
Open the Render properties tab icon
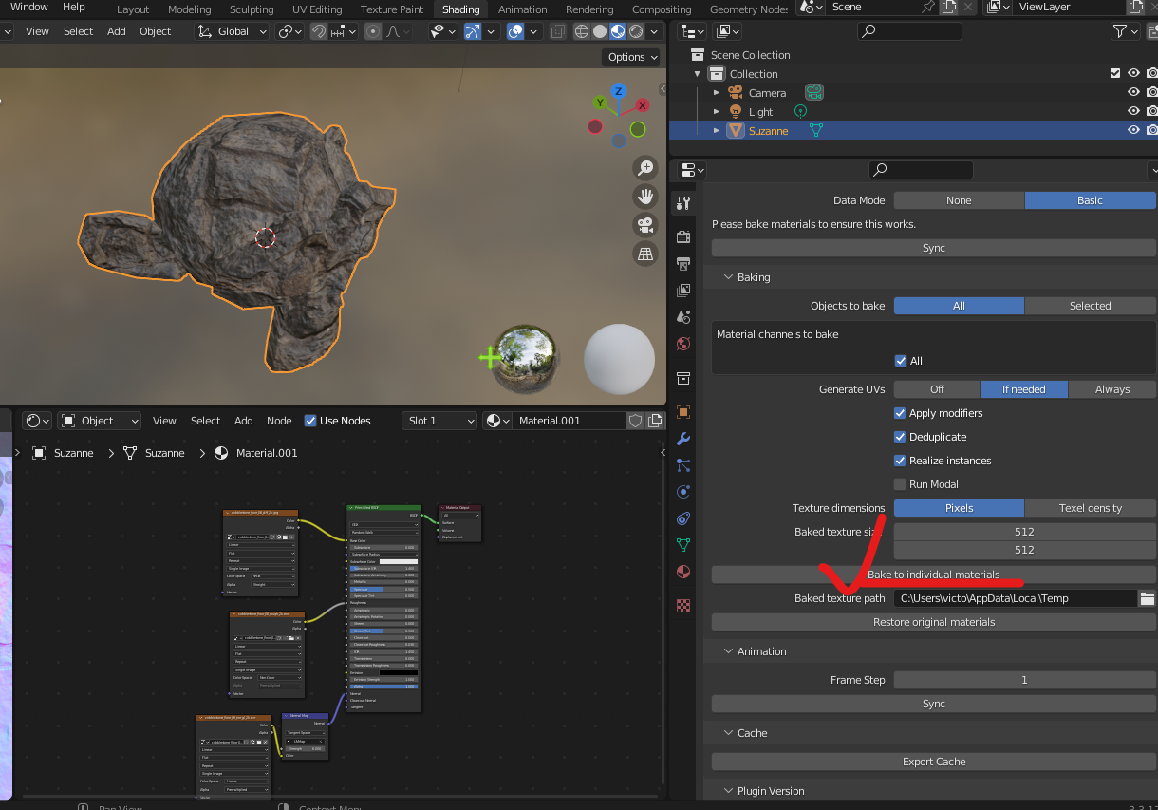point(682,236)
